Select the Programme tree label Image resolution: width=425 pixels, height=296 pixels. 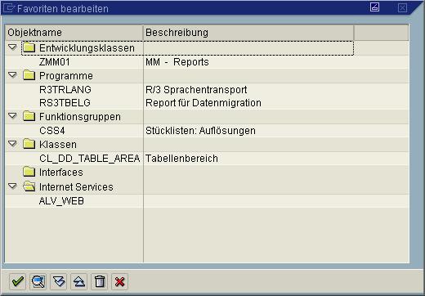66,76
